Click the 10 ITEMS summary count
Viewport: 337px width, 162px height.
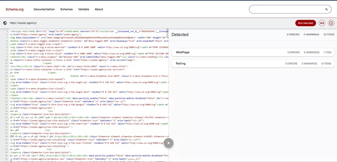[329, 34]
